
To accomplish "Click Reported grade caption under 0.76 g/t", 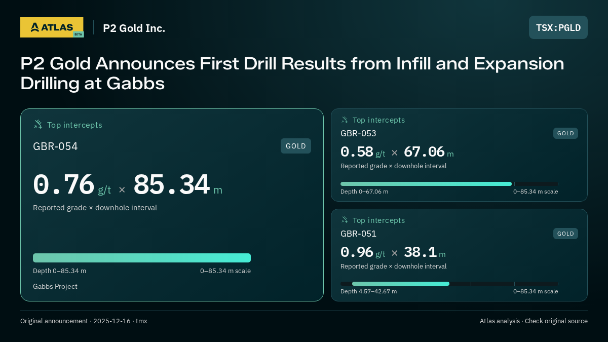I will [x=95, y=208].
